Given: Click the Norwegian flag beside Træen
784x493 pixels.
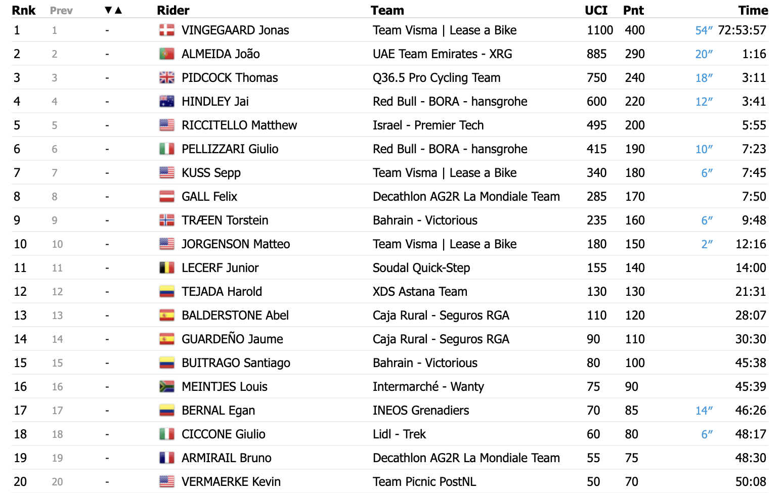Looking at the screenshot, I should (166, 220).
